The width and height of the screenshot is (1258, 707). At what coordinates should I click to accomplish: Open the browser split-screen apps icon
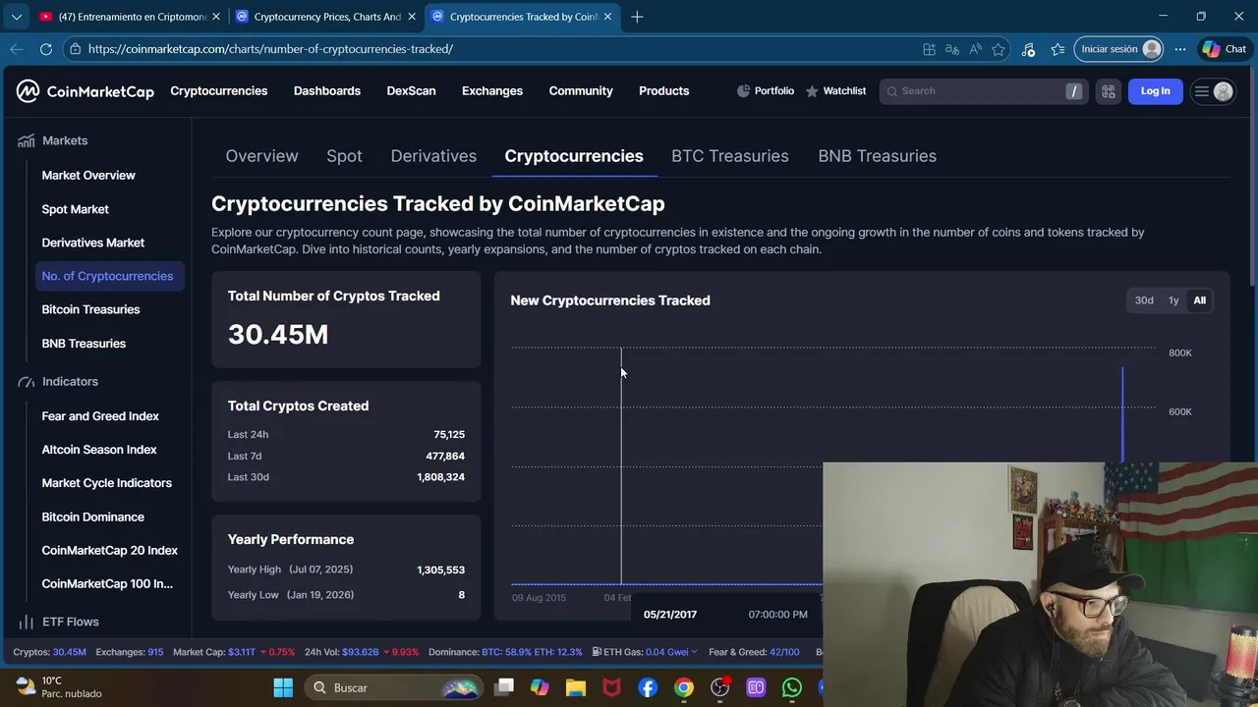(x=929, y=49)
